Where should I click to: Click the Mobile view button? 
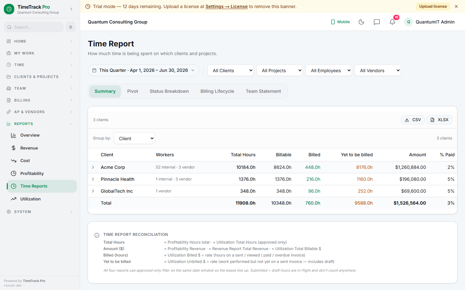pos(340,22)
